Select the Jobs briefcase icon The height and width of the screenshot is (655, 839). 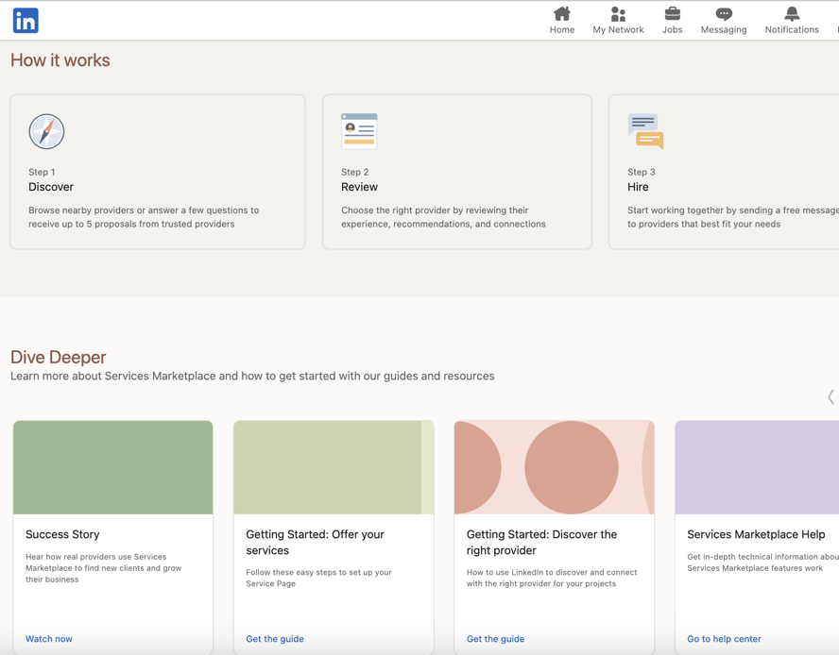coord(672,13)
